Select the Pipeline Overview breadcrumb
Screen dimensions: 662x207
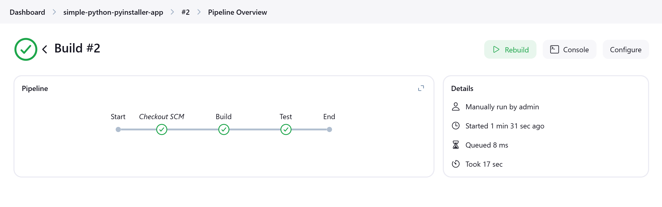coord(237,12)
